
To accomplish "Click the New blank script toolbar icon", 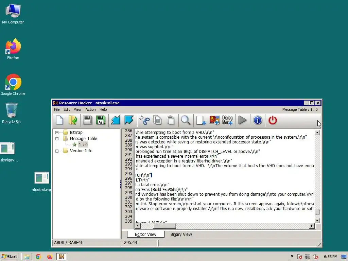I will click(59, 120).
